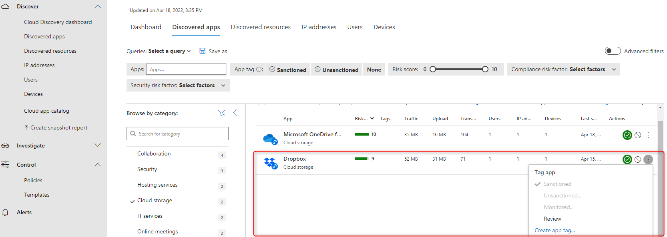
Task: Click the clear filter funnel icon
Action: click(x=221, y=113)
